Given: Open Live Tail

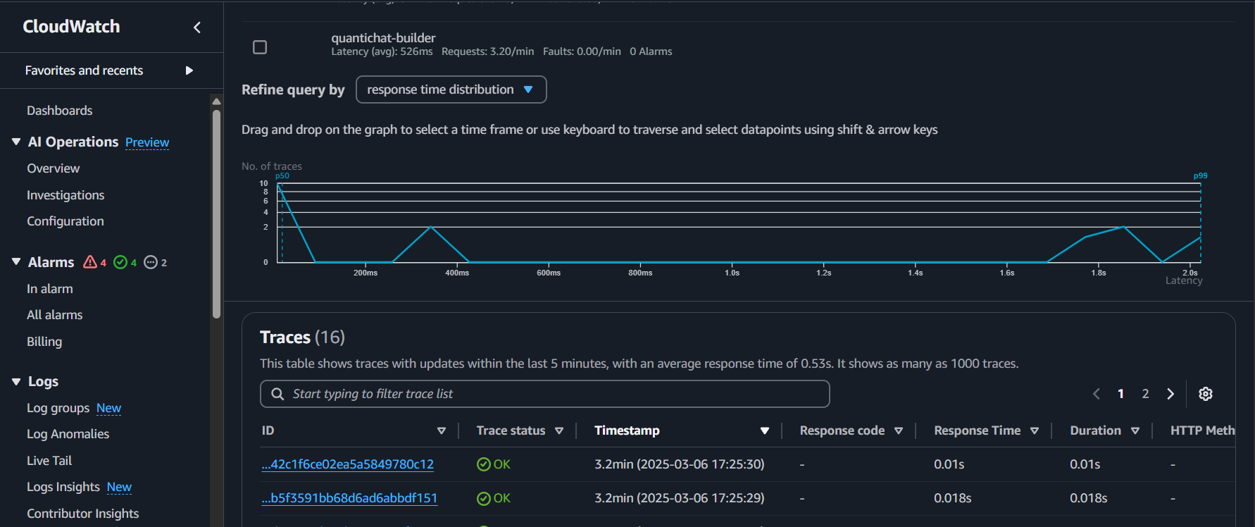Looking at the screenshot, I should pyautogui.click(x=49, y=461).
